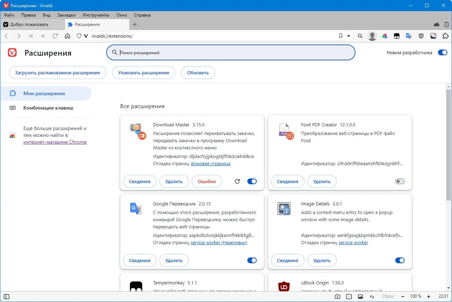View Ошибки for Download Master
452x302 pixels.
(207, 181)
